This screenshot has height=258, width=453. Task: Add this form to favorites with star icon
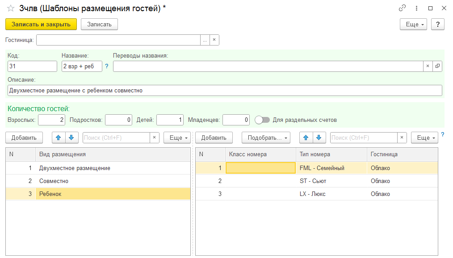[11, 8]
